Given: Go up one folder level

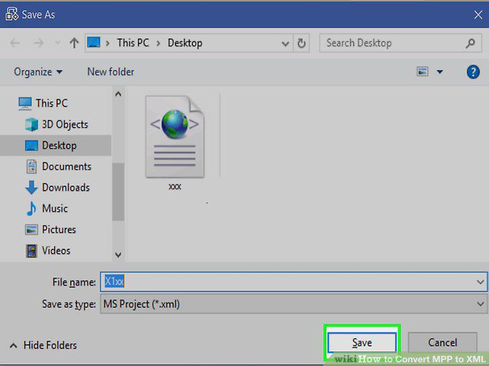Looking at the screenshot, I should (74, 43).
